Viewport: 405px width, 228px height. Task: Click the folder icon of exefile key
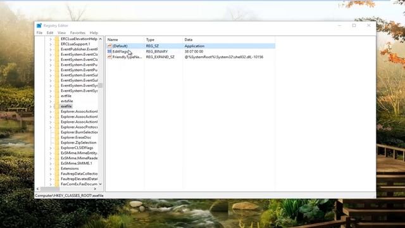point(57,106)
